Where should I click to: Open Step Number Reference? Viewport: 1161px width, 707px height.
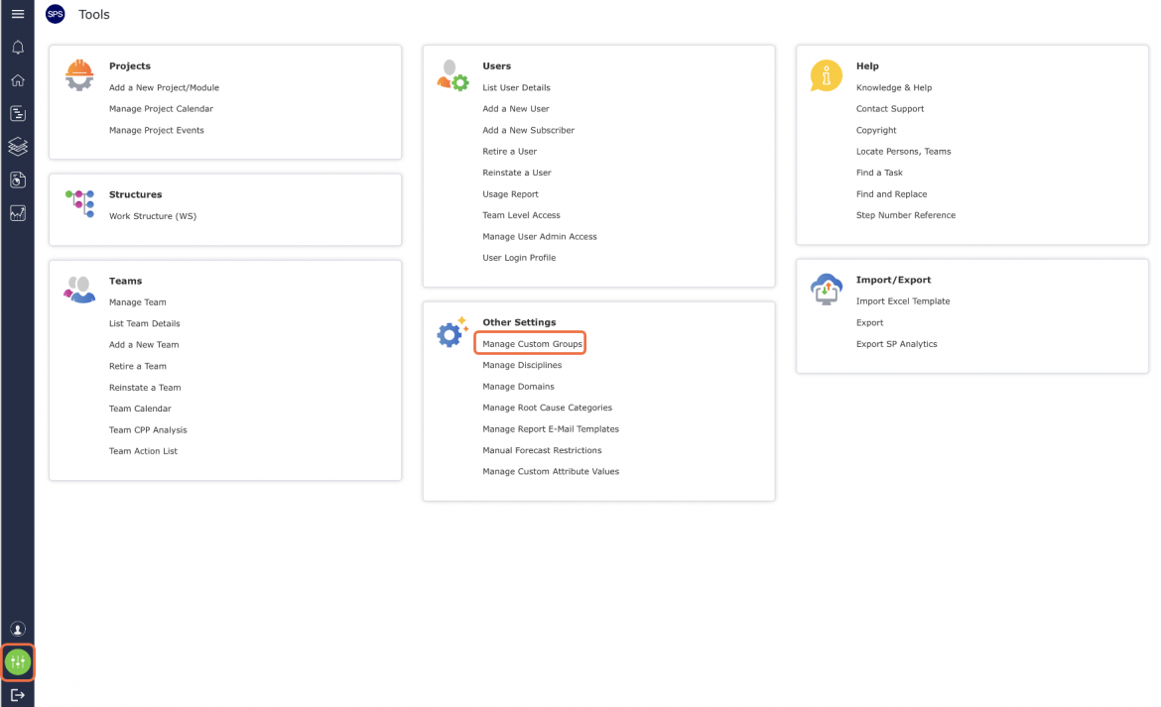tap(906, 215)
